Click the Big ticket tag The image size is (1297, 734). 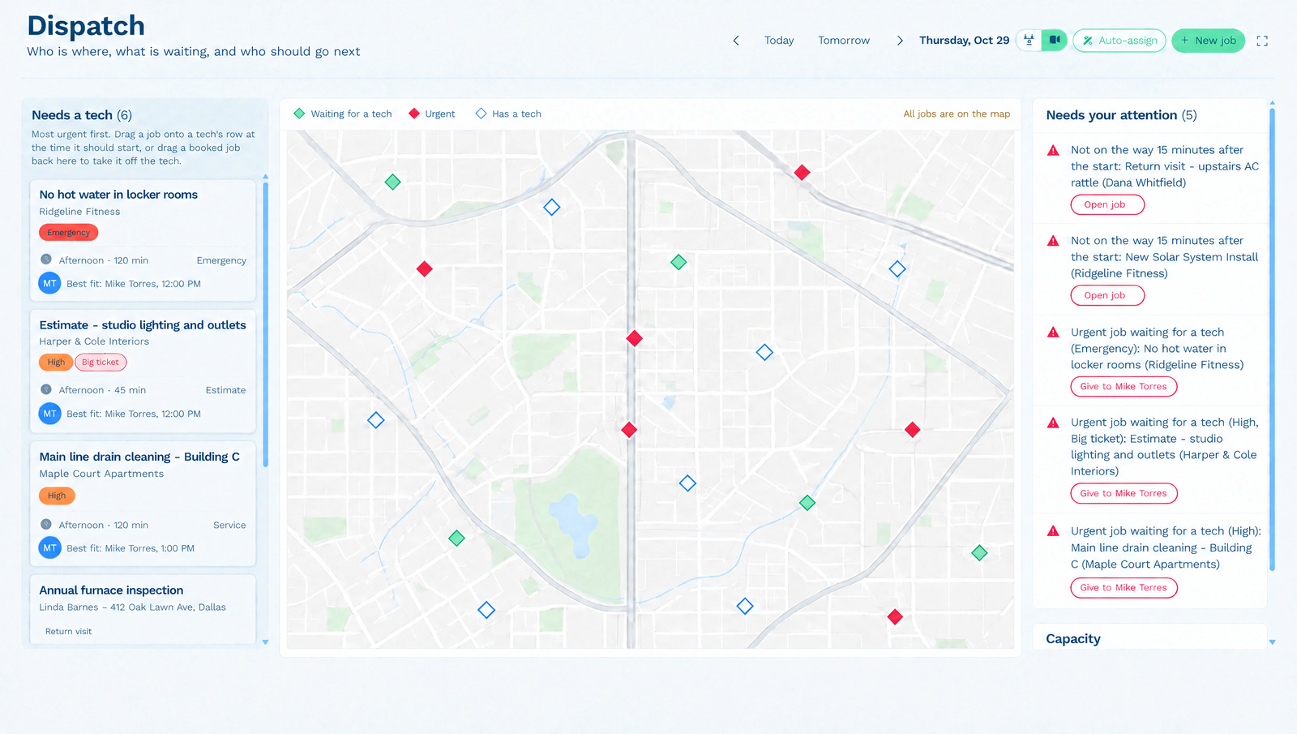101,363
